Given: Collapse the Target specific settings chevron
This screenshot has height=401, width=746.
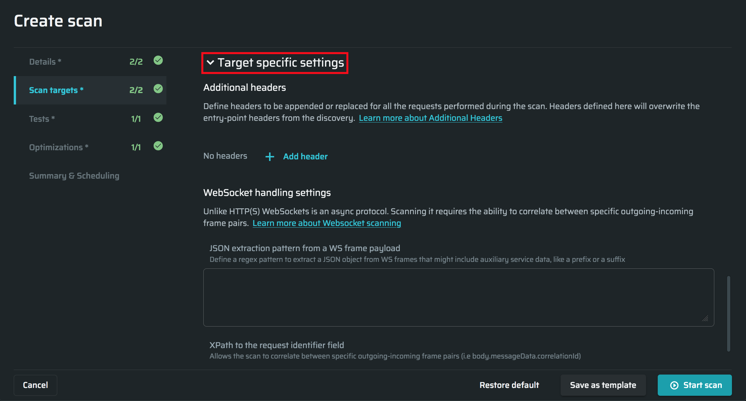Looking at the screenshot, I should [x=210, y=62].
